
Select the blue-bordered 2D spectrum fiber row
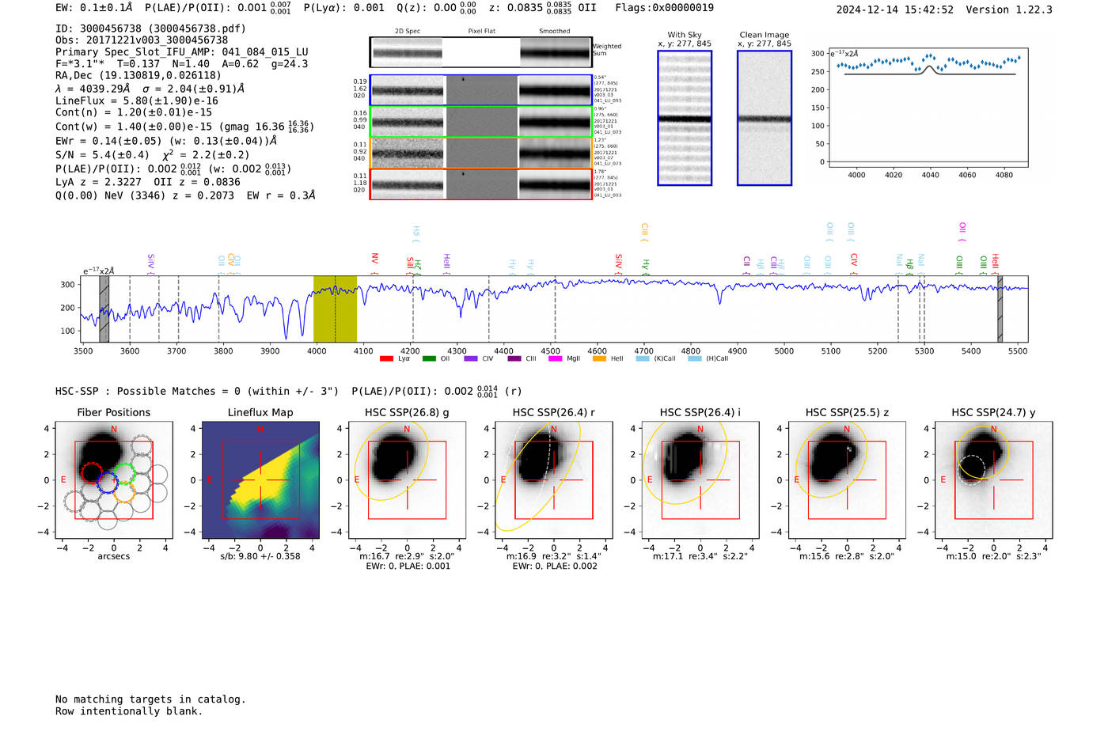[481, 90]
